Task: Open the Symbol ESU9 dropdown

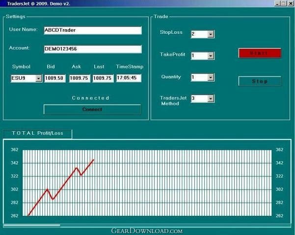Action: pos(39,78)
